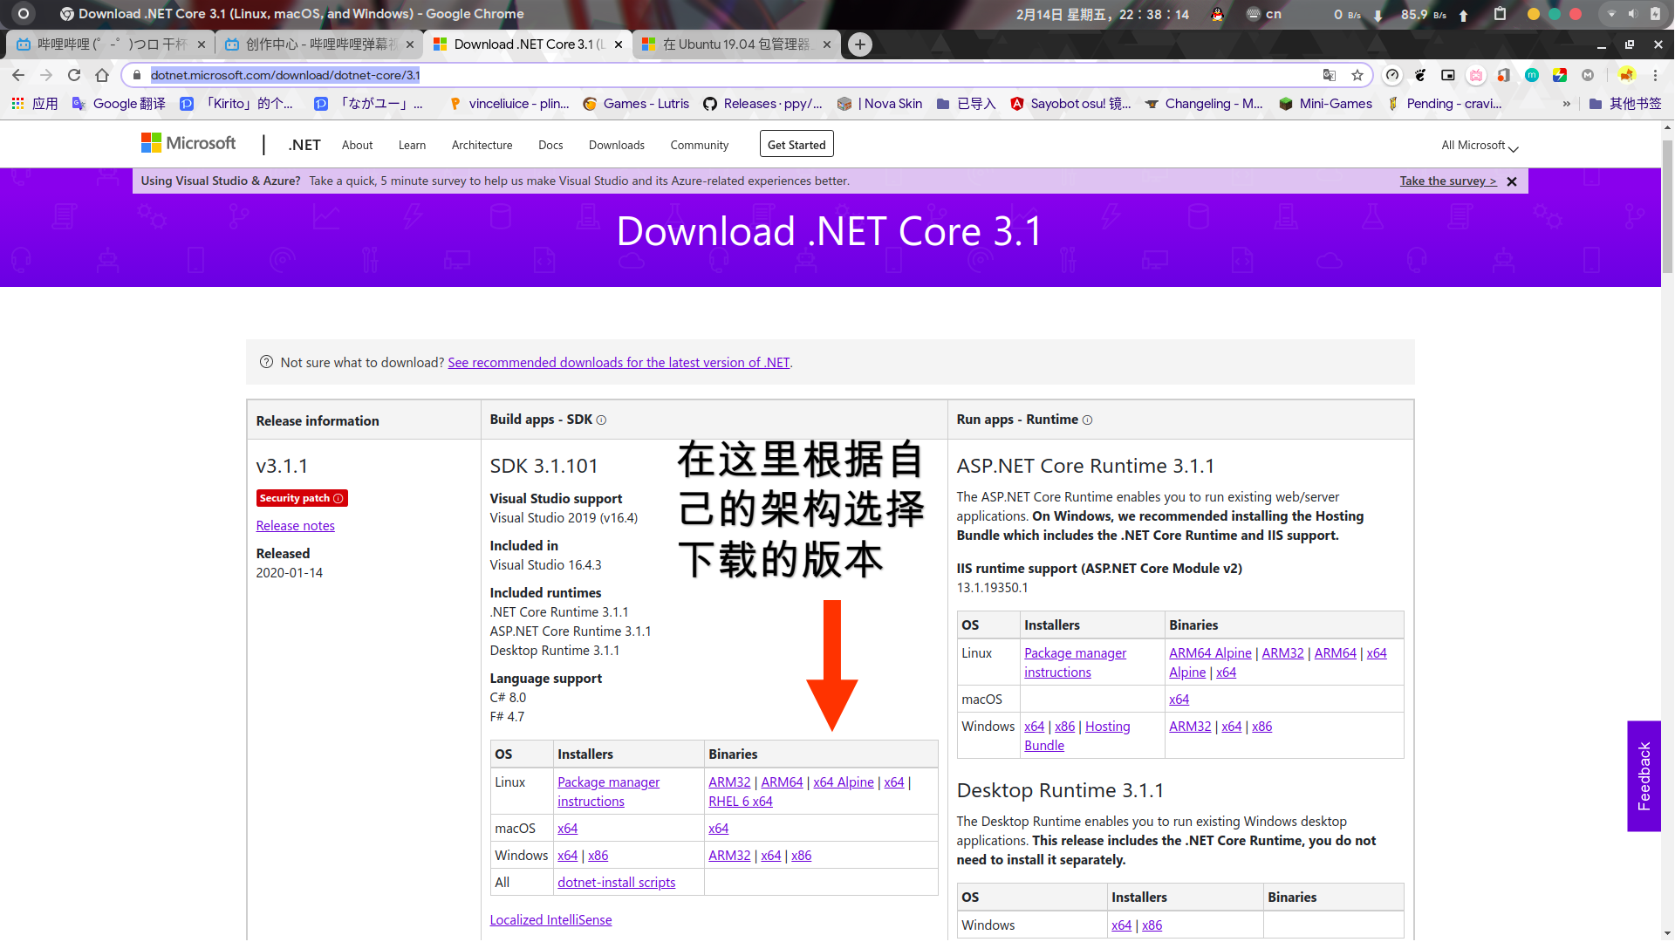Open the colorful lightning extension icon
This screenshot has height=942, width=1675.
click(1560, 75)
